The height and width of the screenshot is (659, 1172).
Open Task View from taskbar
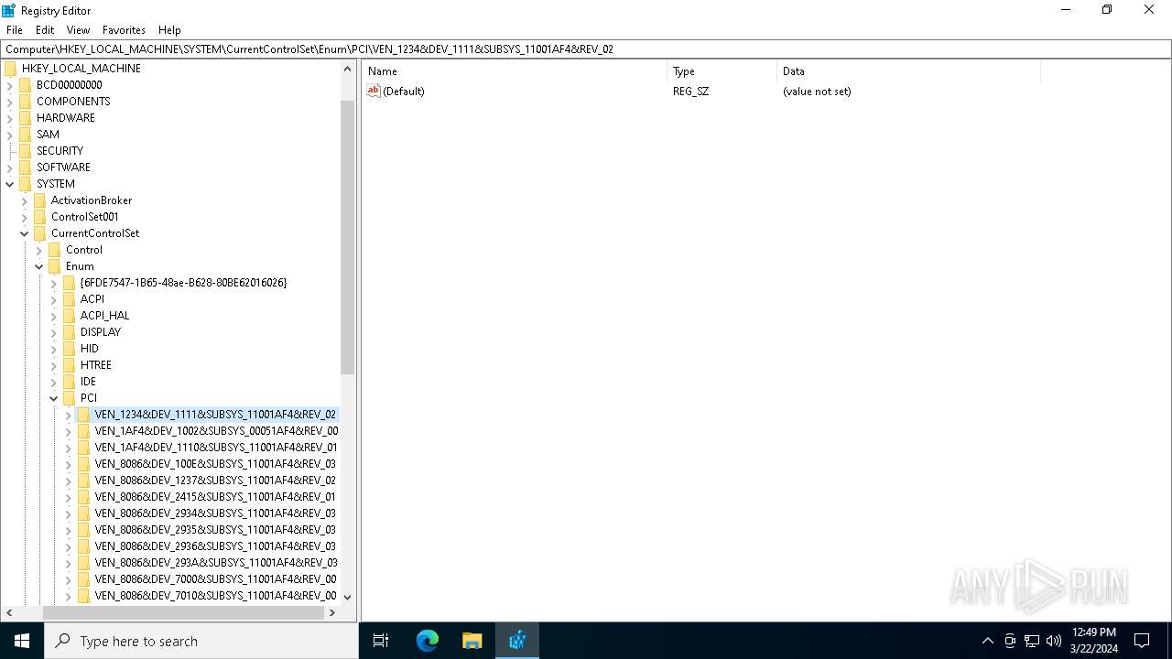click(381, 641)
